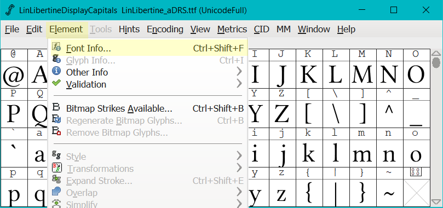Image resolution: width=443 pixels, height=208 pixels.
Task: Expand the Transformations submenu arrow
Action: point(240,168)
